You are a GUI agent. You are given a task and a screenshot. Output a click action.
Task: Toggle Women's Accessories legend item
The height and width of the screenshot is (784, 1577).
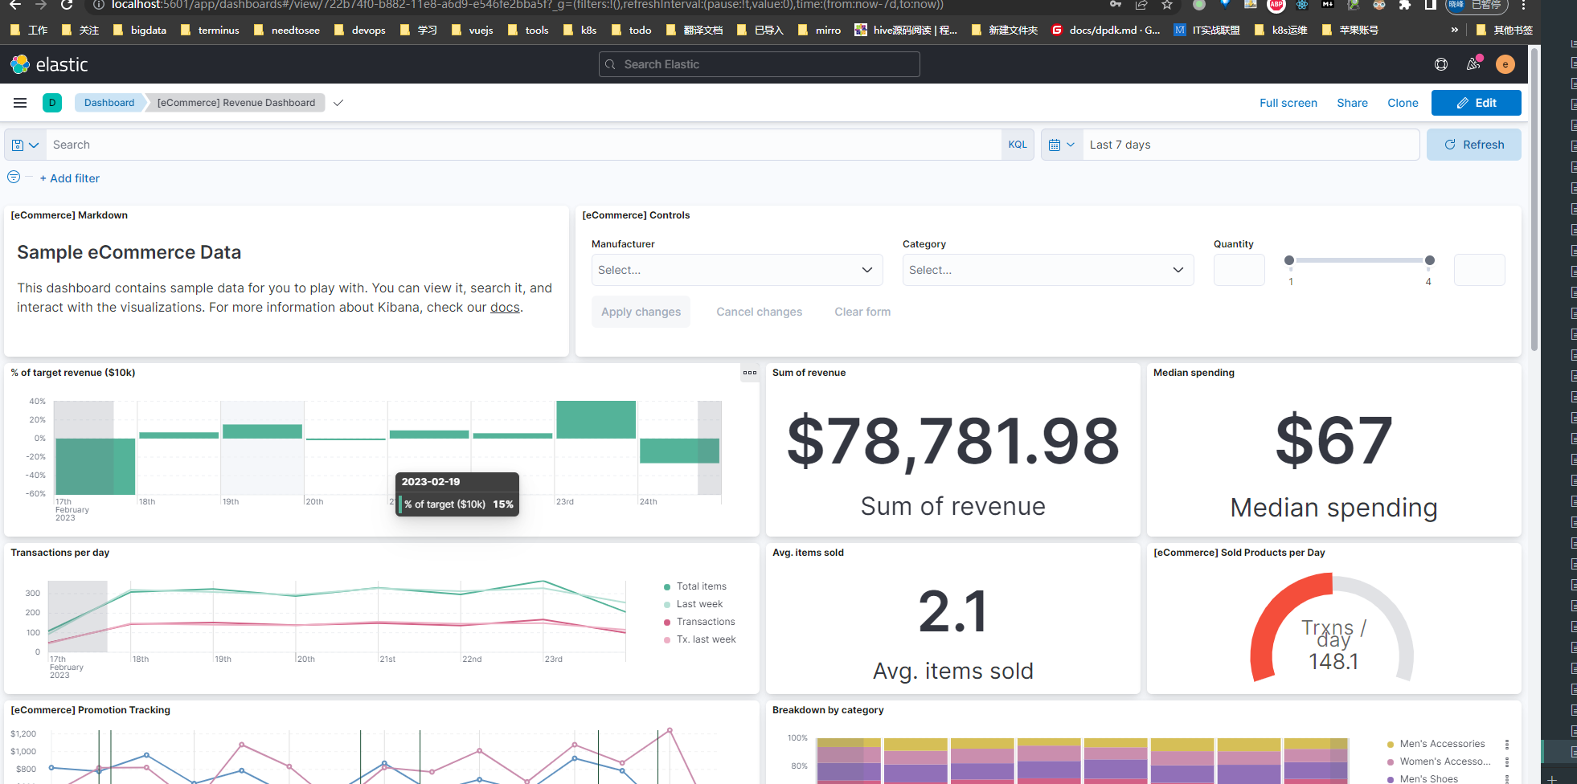click(x=1439, y=762)
